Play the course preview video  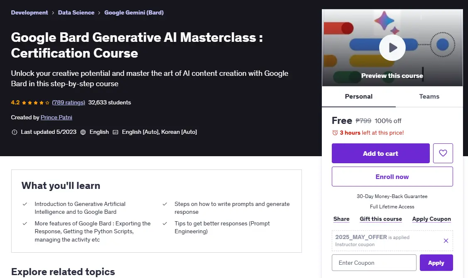(x=392, y=48)
